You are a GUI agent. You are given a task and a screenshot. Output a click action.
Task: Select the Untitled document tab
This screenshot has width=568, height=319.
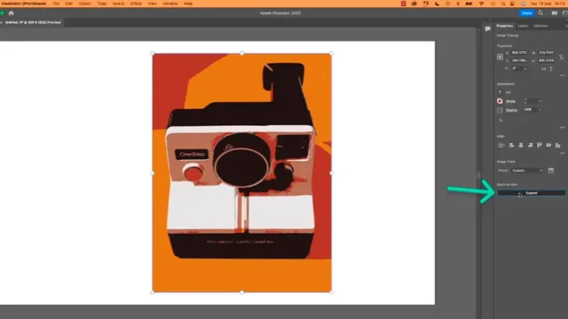33,23
